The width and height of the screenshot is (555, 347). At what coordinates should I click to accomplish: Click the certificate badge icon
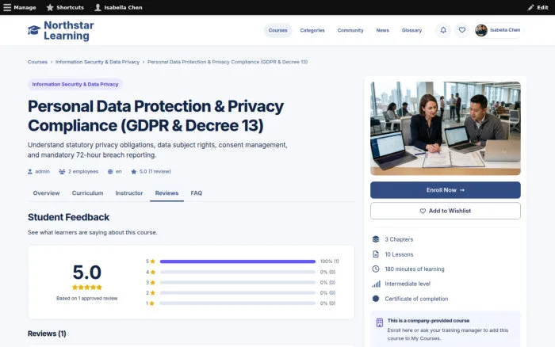376,299
